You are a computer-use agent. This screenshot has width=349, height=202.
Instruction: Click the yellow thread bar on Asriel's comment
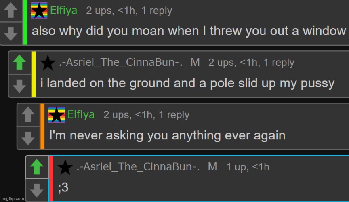pyautogui.click(x=34, y=74)
